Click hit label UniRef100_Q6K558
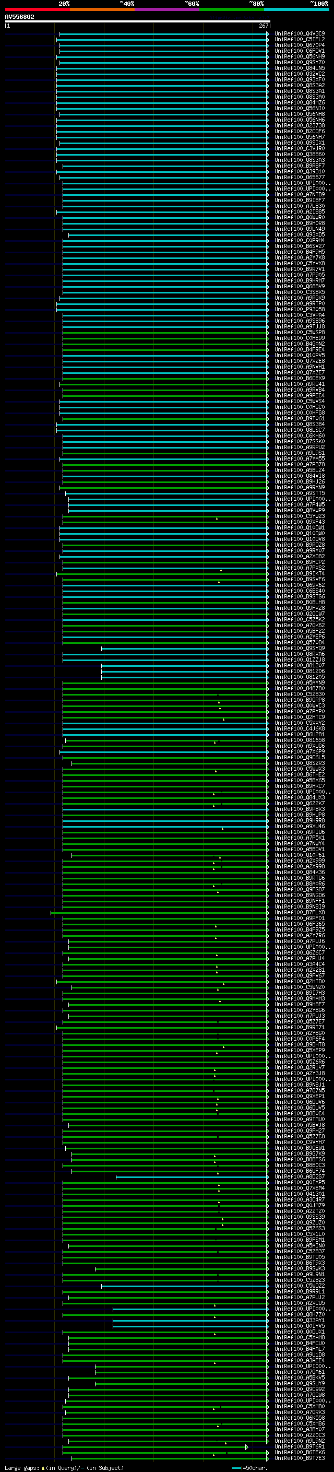Viewport: 334px width, 1472px height. click(299, 1418)
